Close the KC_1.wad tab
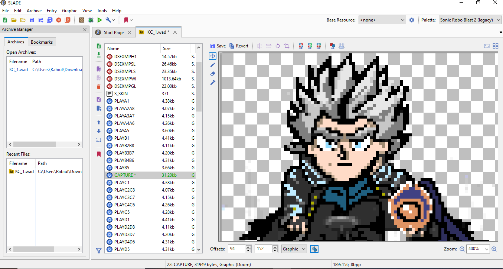Viewport: 503px width, 269px height. pos(175,33)
